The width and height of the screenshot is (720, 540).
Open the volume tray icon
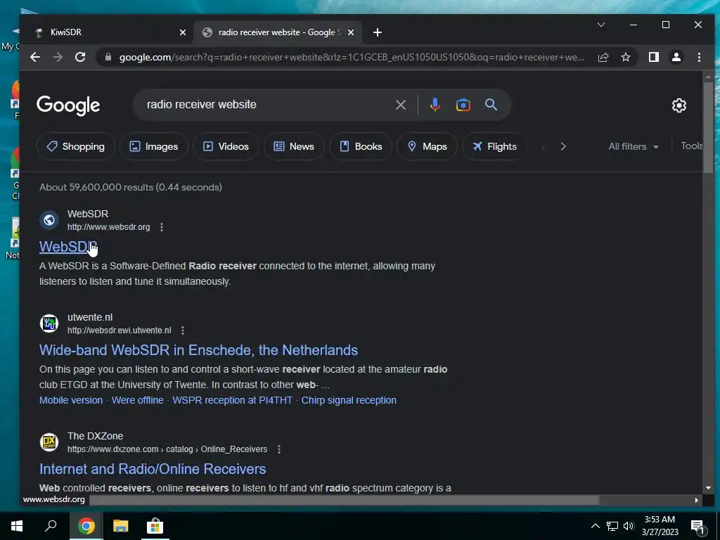pyautogui.click(x=629, y=526)
